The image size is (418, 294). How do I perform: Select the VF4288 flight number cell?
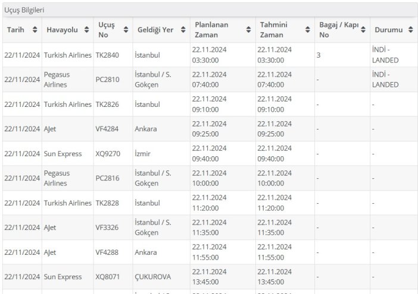pos(107,252)
